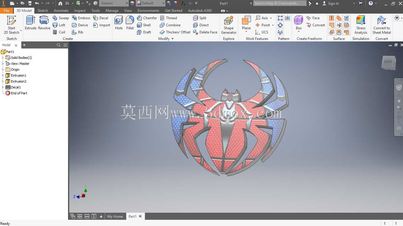This screenshot has width=403, height=226.
Task: Convert part to Sheet Metal
Action: pos(382,25)
